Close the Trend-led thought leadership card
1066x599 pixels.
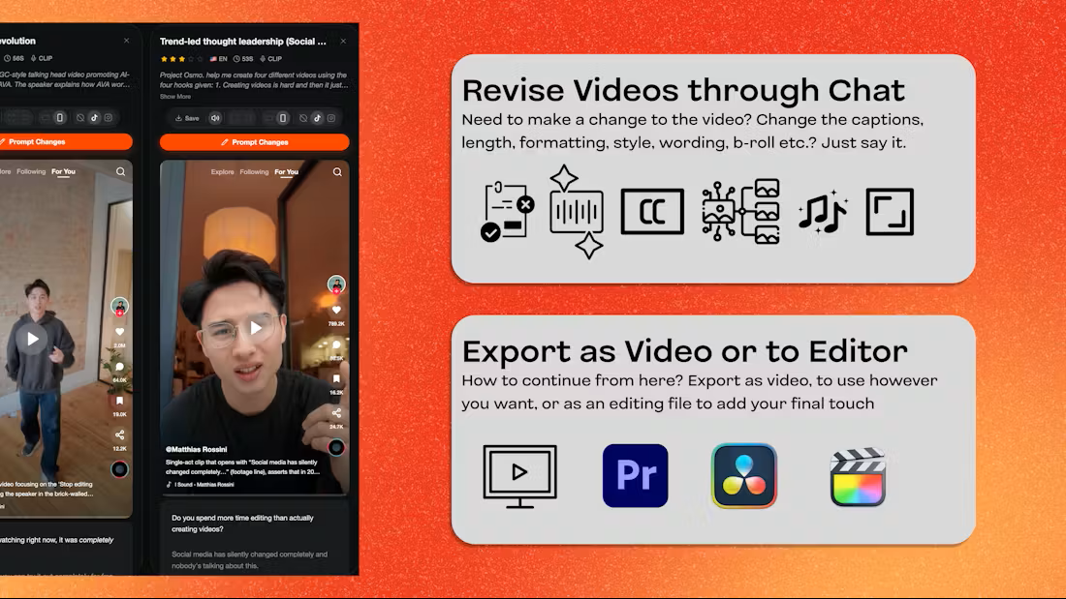pyautogui.click(x=343, y=42)
